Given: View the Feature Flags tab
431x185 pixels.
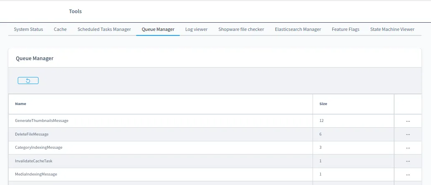Looking at the screenshot, I should (x=345, y=29).
